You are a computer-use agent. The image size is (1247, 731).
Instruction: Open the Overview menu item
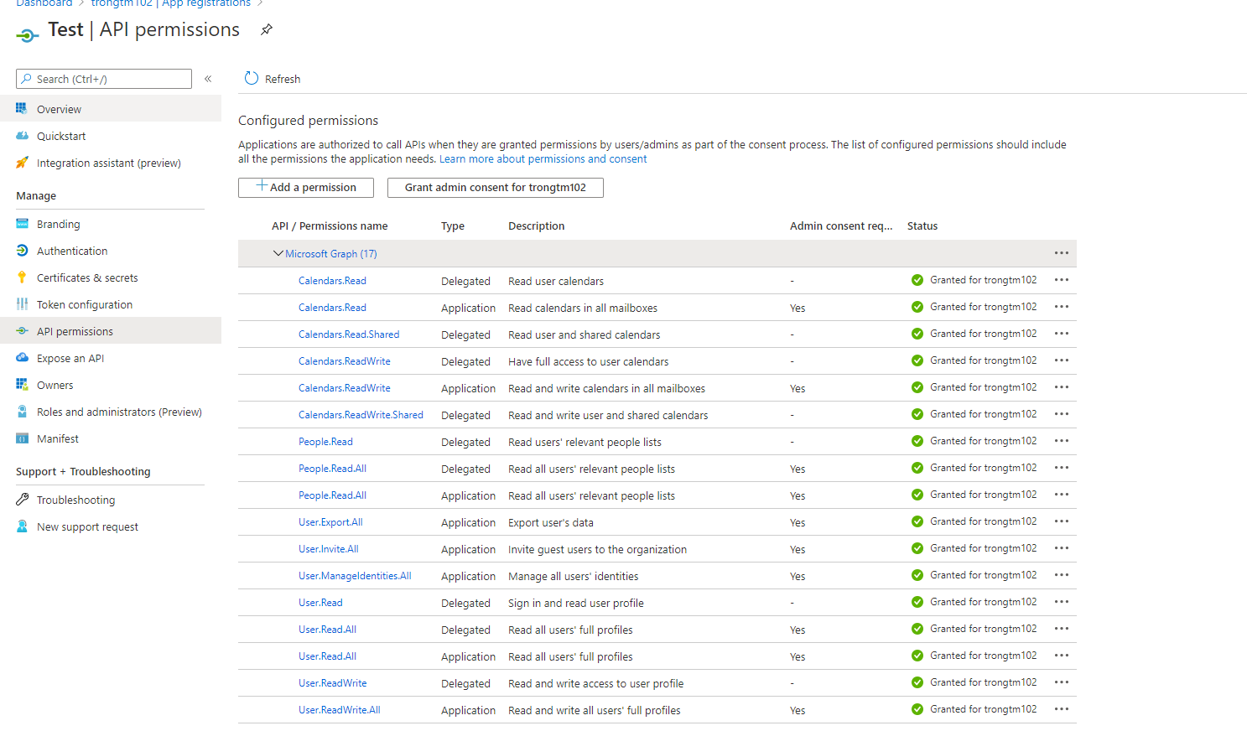111,109
